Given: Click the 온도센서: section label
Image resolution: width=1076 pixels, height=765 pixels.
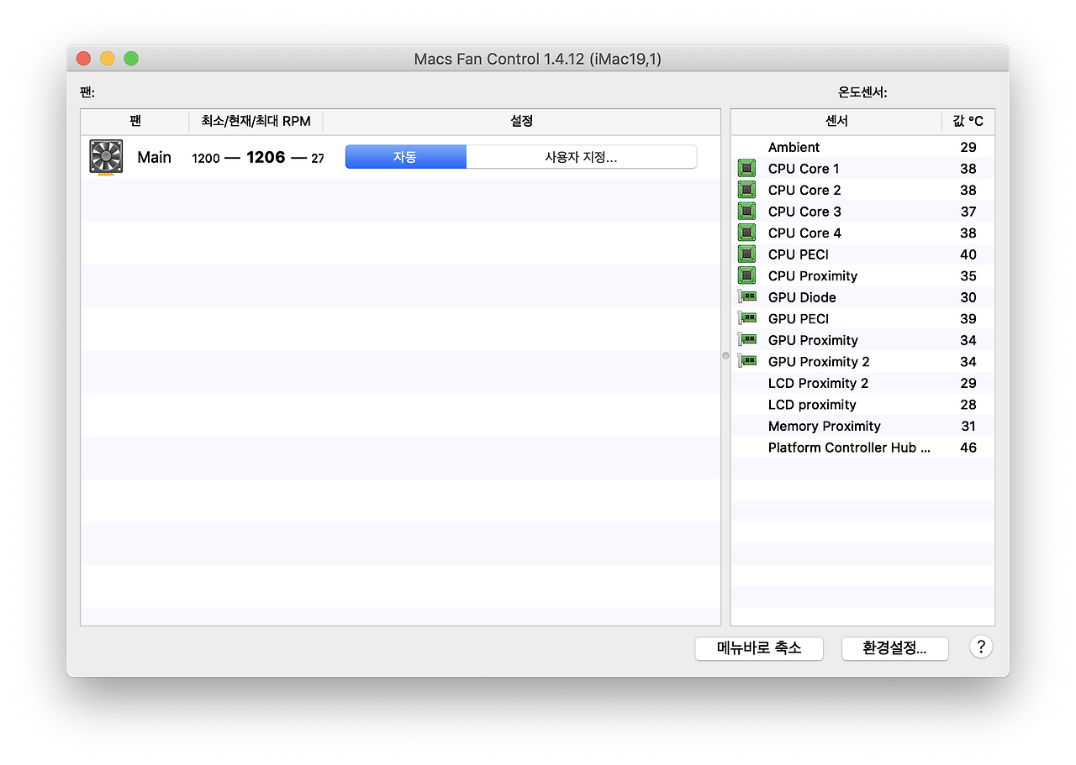Looking at the screenshot, I should [x=862, y=92].
